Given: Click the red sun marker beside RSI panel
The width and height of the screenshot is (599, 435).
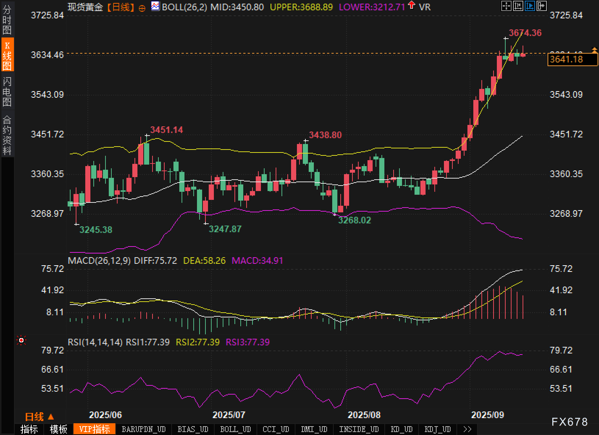Looking at the screenshot, I should point(21,341).
